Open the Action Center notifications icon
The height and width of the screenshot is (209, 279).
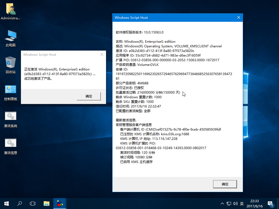click(x=271, y=204)
